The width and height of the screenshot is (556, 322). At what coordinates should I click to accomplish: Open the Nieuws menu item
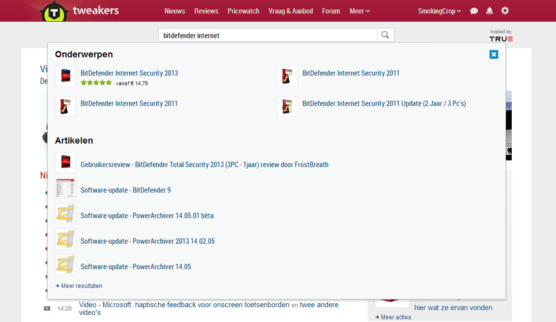click(175, 11)
